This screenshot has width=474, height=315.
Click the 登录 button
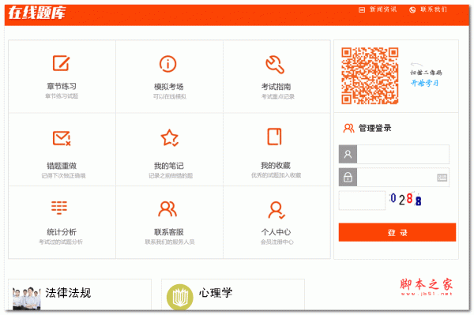point(397,232)
